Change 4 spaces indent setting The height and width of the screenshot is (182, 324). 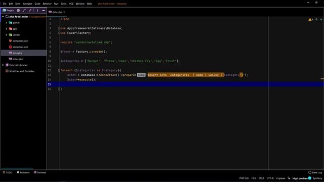(280, 178)
